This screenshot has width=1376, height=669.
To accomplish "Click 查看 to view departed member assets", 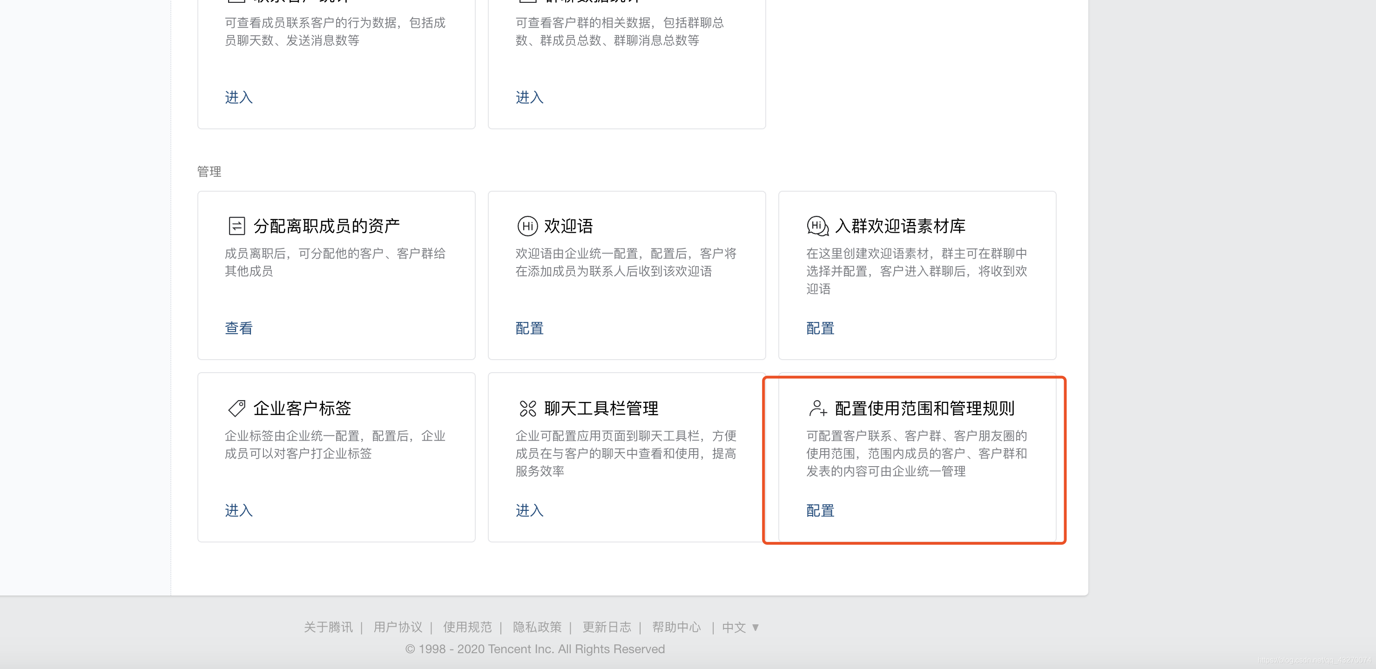I will coord(238,328).
